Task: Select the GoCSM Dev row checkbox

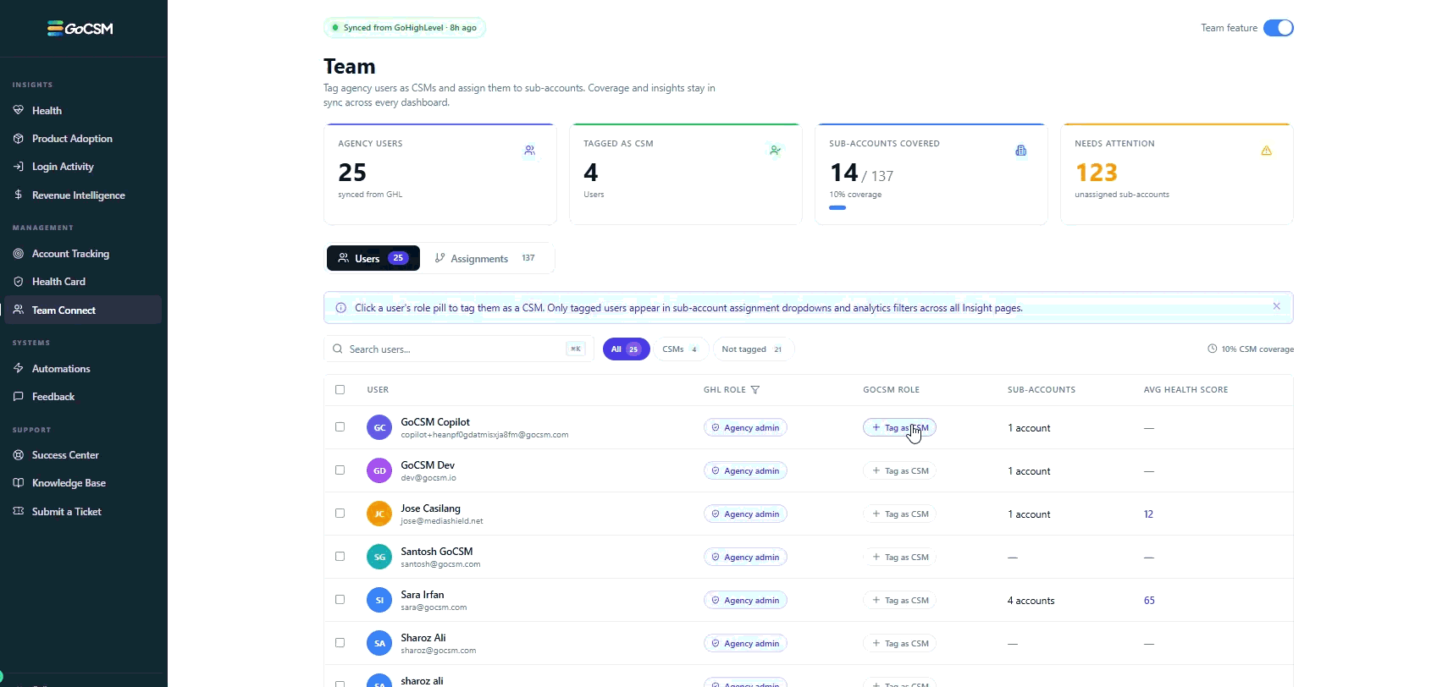Action: pos(340,470)
